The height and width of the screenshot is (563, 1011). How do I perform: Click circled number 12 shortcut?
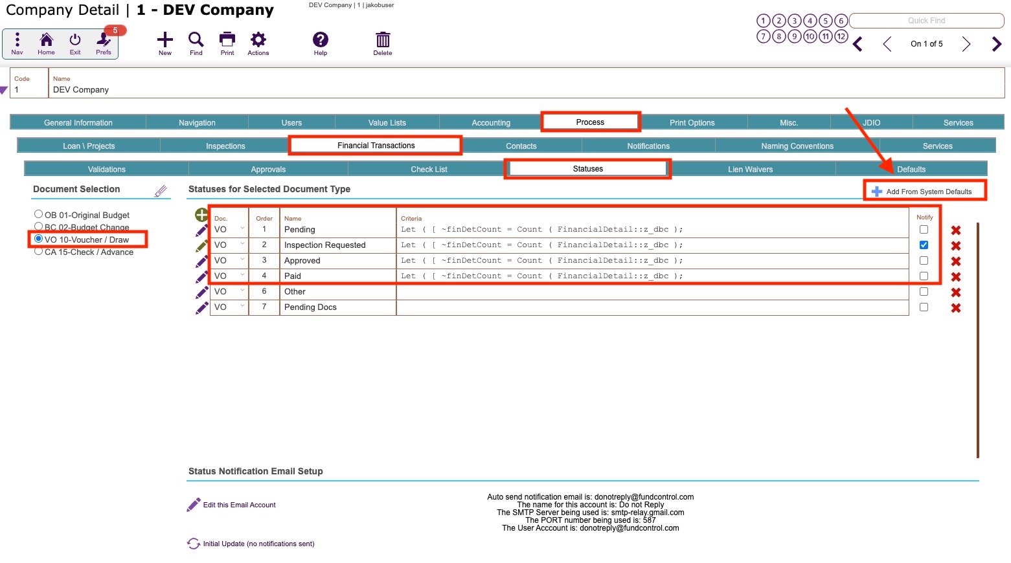pos(841,36)
